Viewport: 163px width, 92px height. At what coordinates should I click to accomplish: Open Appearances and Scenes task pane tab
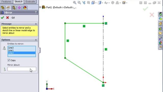(160, 43)
